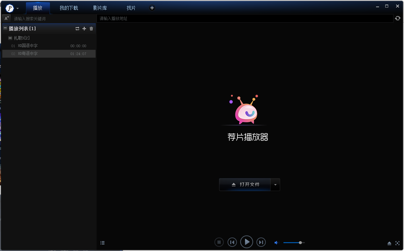Viewport: 404px width, 251px height.
Task: Add a new tab with the plus icon
Action: pyautogui.click(x=152, y=8)
